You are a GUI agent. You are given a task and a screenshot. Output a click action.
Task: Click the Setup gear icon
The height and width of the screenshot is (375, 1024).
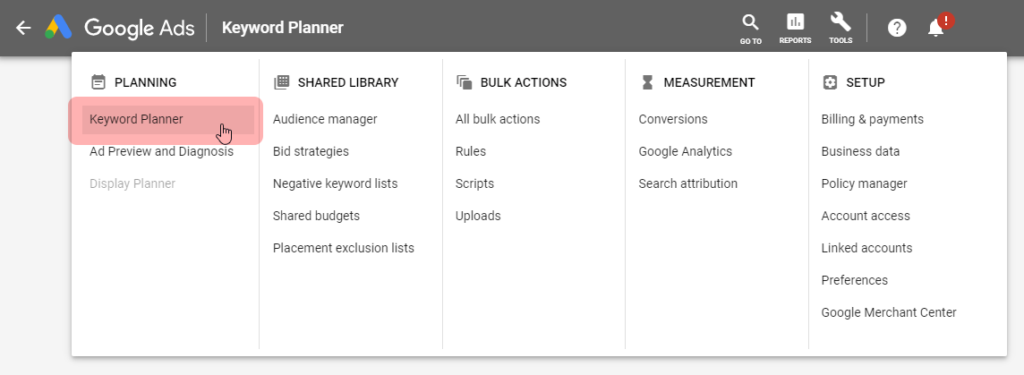830,82
